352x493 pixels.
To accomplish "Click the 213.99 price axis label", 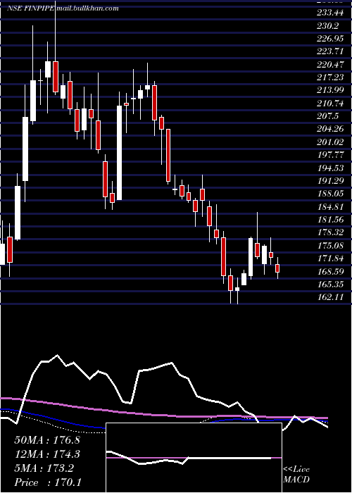I will (329, 90).
